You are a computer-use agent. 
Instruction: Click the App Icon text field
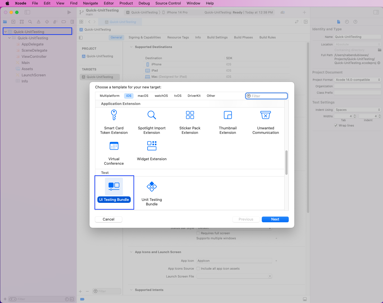[234, 261]
